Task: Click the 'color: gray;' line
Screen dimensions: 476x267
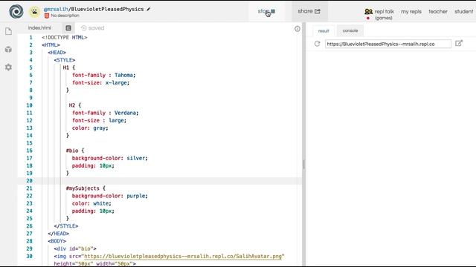Action: [90, 128]
